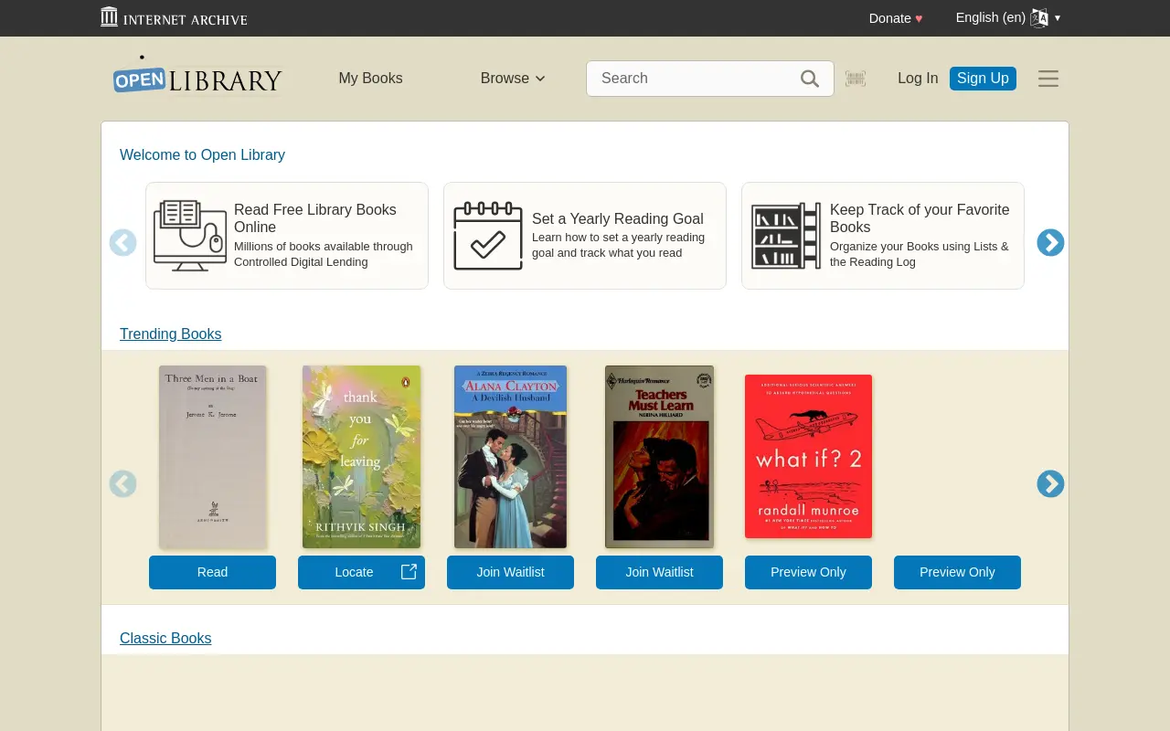Open Set a Yearly Reading Goal card

coord(585,236)
